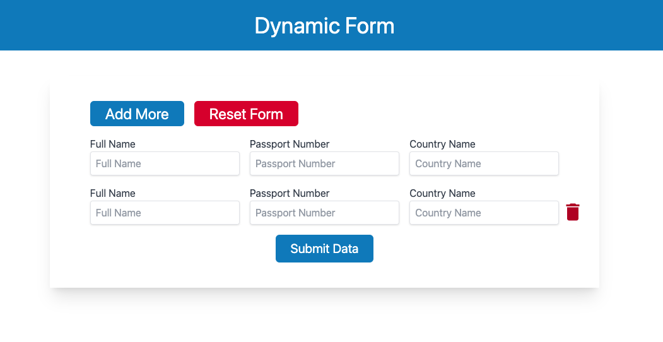Click the Add More button
Viewport: 663px width, 342px height.
(137, 114)
